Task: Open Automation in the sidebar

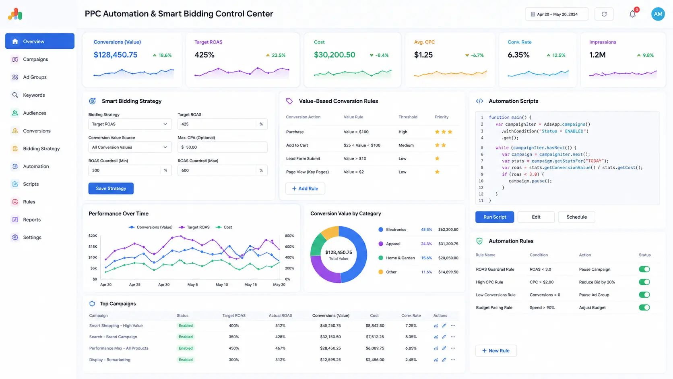Action: tap(39, 166)
